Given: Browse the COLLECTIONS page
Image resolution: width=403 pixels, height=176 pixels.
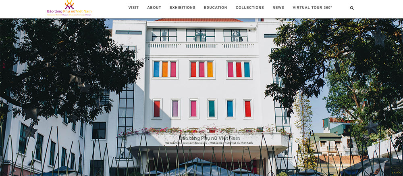Looking at the screenshot, I should point(250,8).
